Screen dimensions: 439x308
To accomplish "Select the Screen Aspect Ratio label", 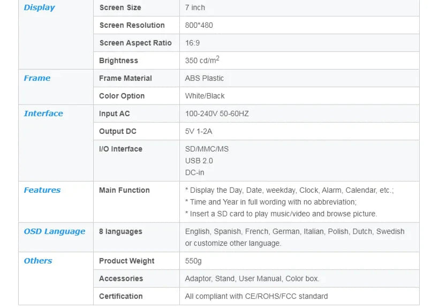I will click(x=135, y=43).
